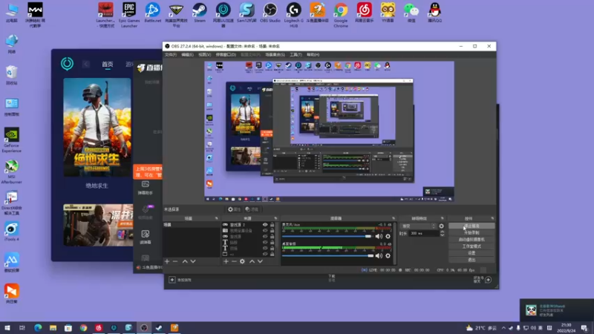This screenshot has height=334, width=594.
Task: Click the 退出 button in OBS controls
Action: 471,260
